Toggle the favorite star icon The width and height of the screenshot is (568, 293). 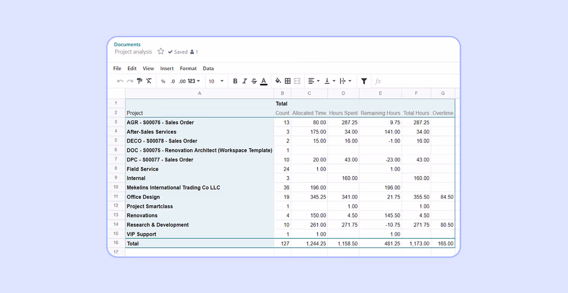click(161, 51)
